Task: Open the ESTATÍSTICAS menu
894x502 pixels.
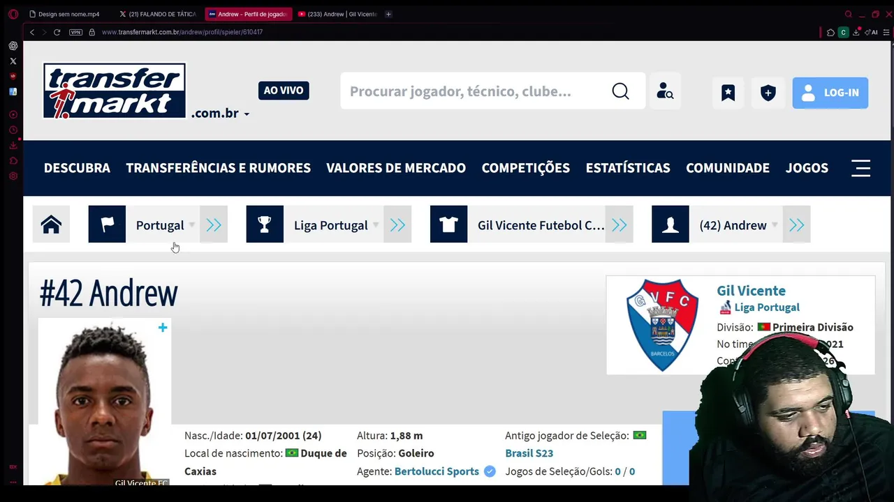Action: pyautogui.click(x=628, y=168)
